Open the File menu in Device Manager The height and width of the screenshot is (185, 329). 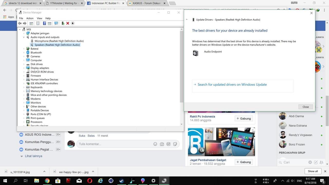click(x=21, y=18)
